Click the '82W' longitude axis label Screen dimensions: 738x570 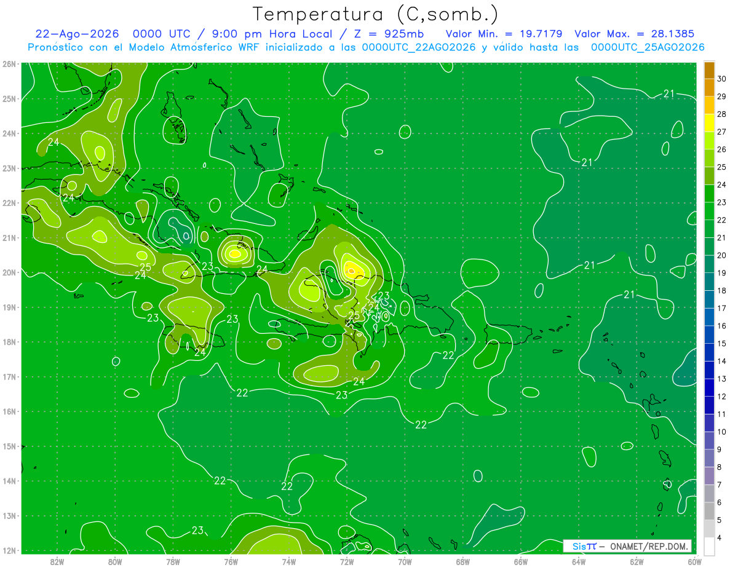click(x=57, y=561)
